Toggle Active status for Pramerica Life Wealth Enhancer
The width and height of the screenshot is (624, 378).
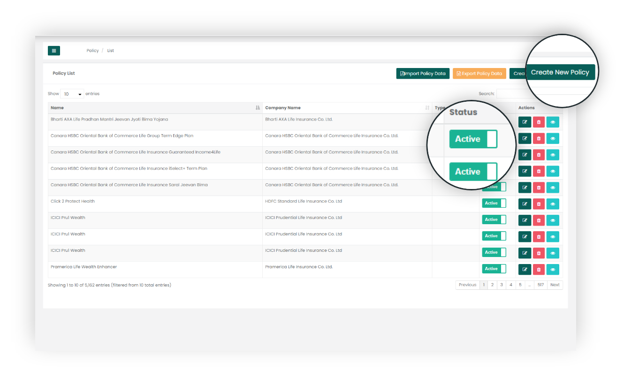click(494, 269)
